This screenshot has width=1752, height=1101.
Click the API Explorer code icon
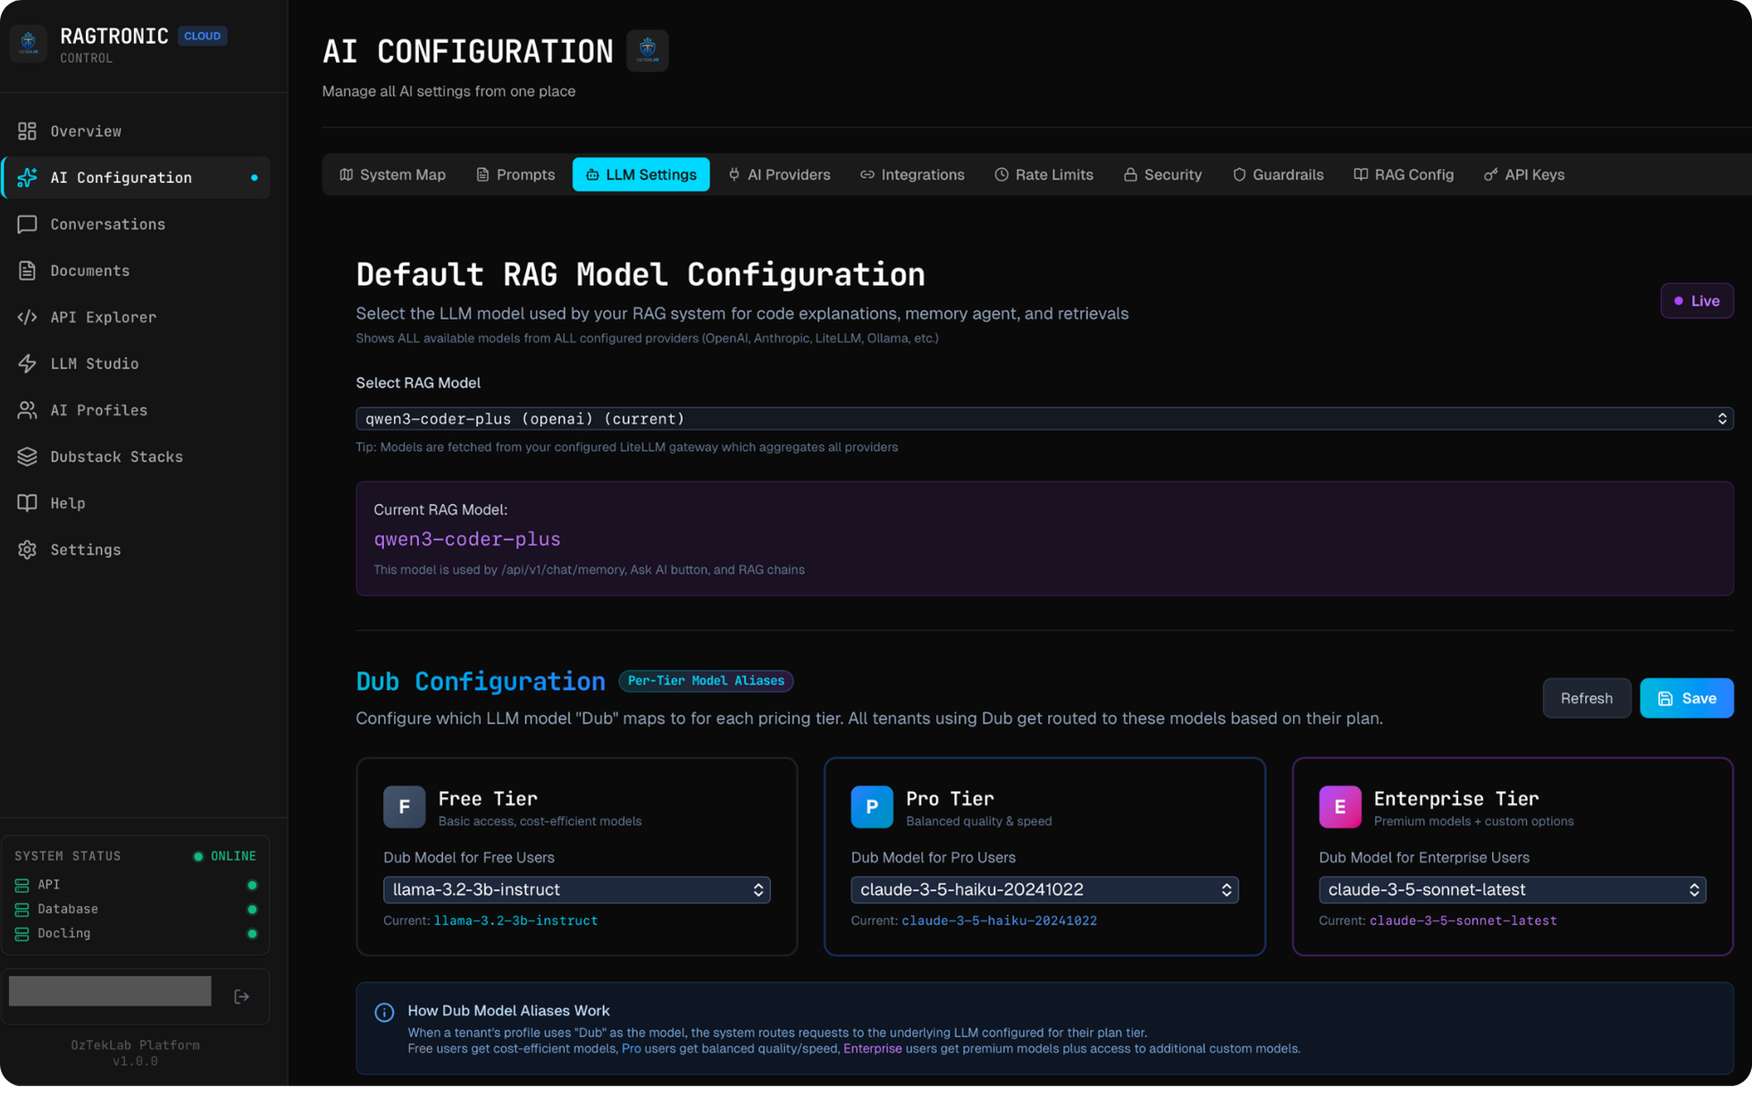(27, 317)
